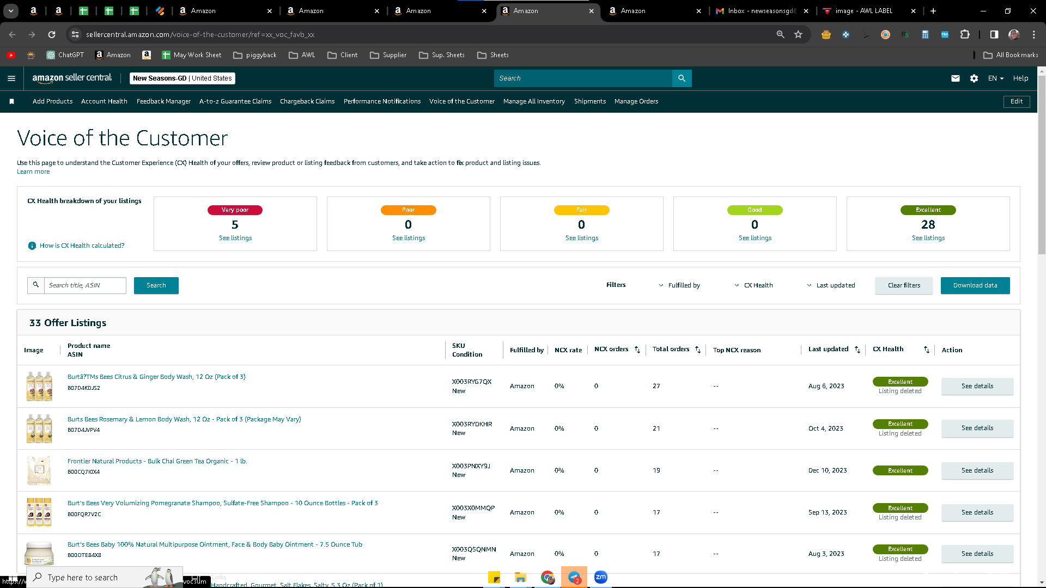Open the Client bookmarks folder
The height and width of the screenshot is (588, 1046).
[x=343, y=55]
